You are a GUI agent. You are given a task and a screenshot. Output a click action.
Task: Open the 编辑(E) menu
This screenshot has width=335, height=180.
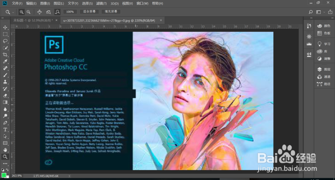coord(31,3)
